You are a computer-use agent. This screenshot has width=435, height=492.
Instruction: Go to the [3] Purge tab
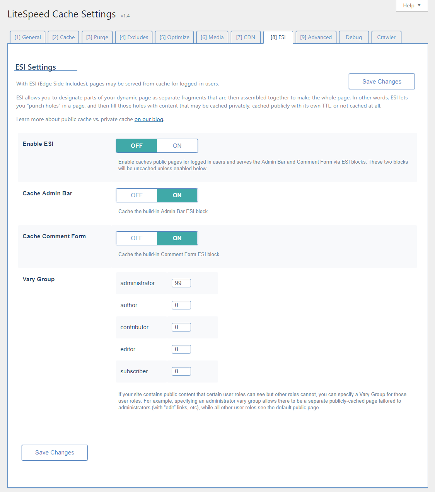pos(97,38)
